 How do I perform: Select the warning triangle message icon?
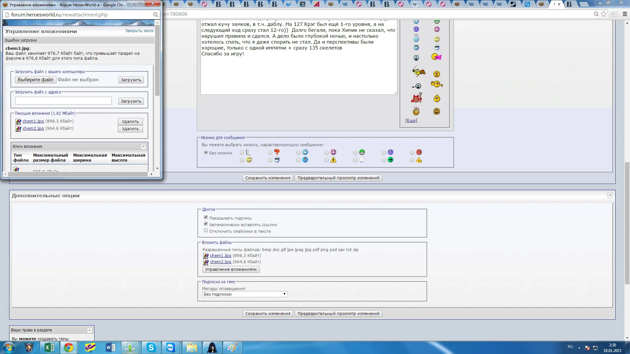coord(333,160)
